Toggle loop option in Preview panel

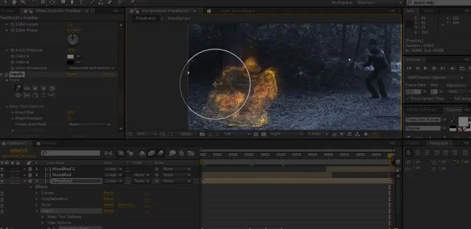pyautogui.click(x=462, y=69)
